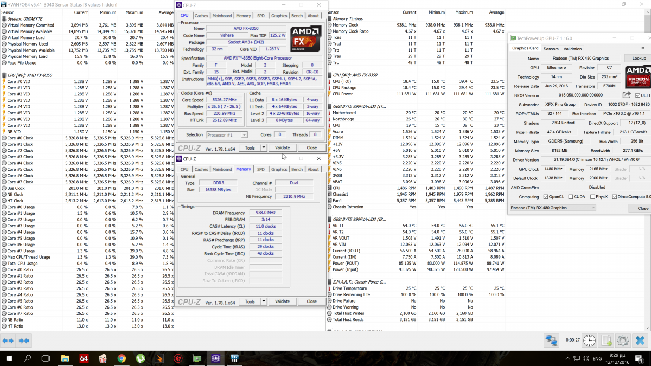This screenshot has height=366, width=651.
Task: Open CPU-Z purple chip taskbar icon
Action: tap(216, 358)
